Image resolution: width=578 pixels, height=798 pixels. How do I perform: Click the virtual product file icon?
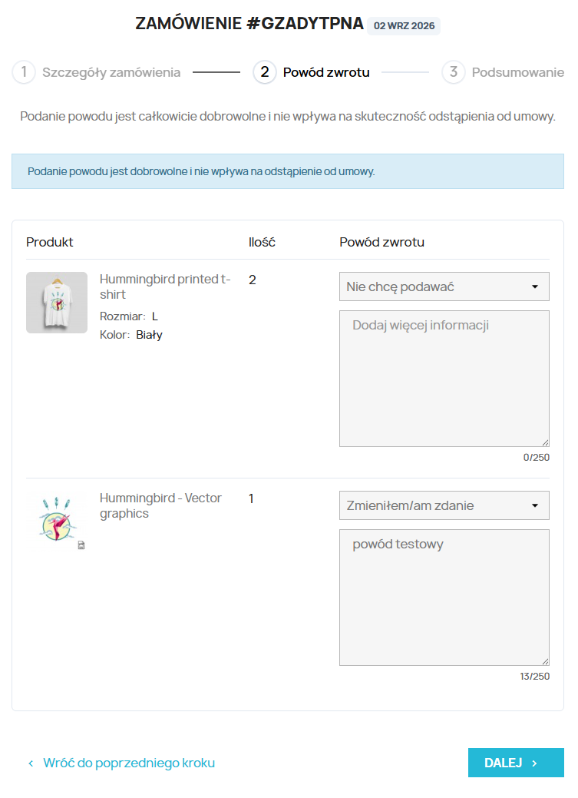(x=81, y=545)
